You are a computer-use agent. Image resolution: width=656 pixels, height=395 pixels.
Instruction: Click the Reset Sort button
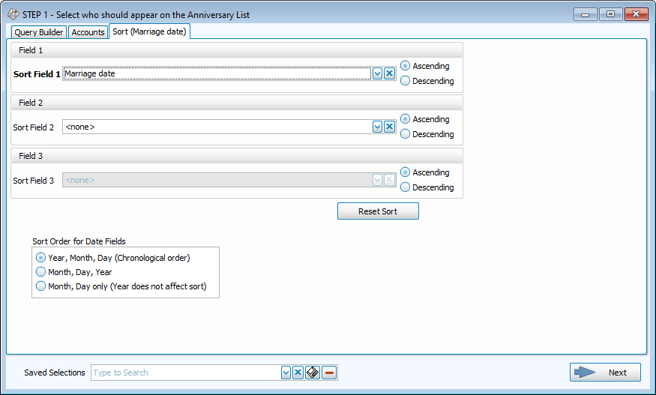pyautogui.click(x=378, y=211)
